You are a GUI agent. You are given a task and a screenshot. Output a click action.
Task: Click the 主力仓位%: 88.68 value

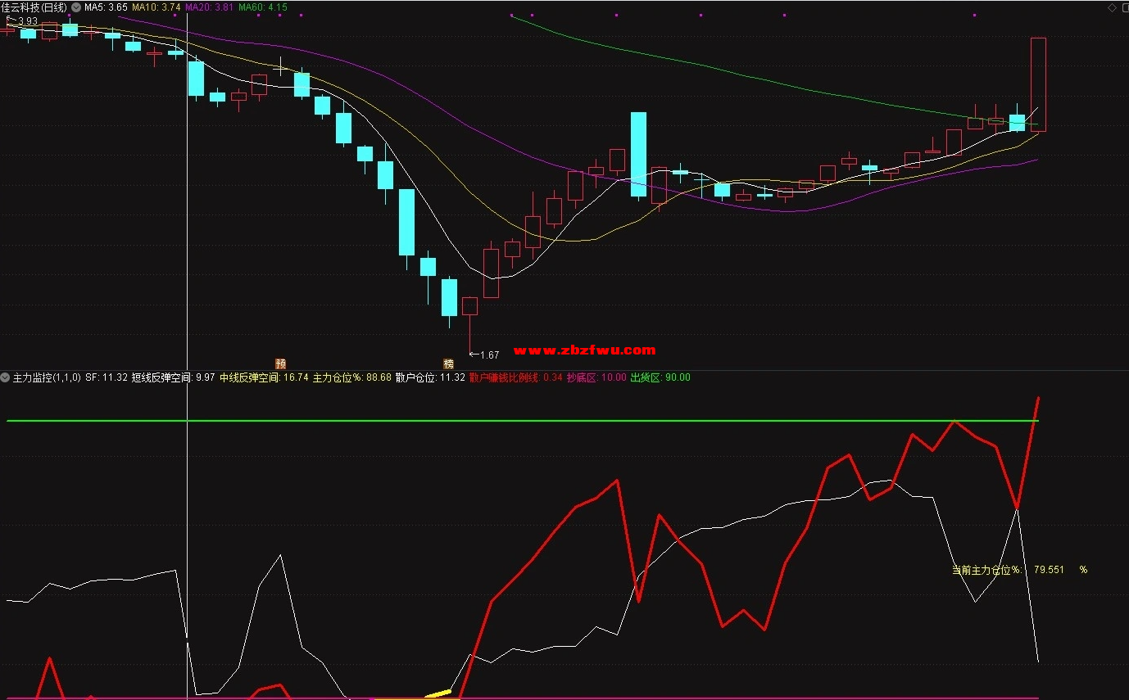(x=352, y=377)
